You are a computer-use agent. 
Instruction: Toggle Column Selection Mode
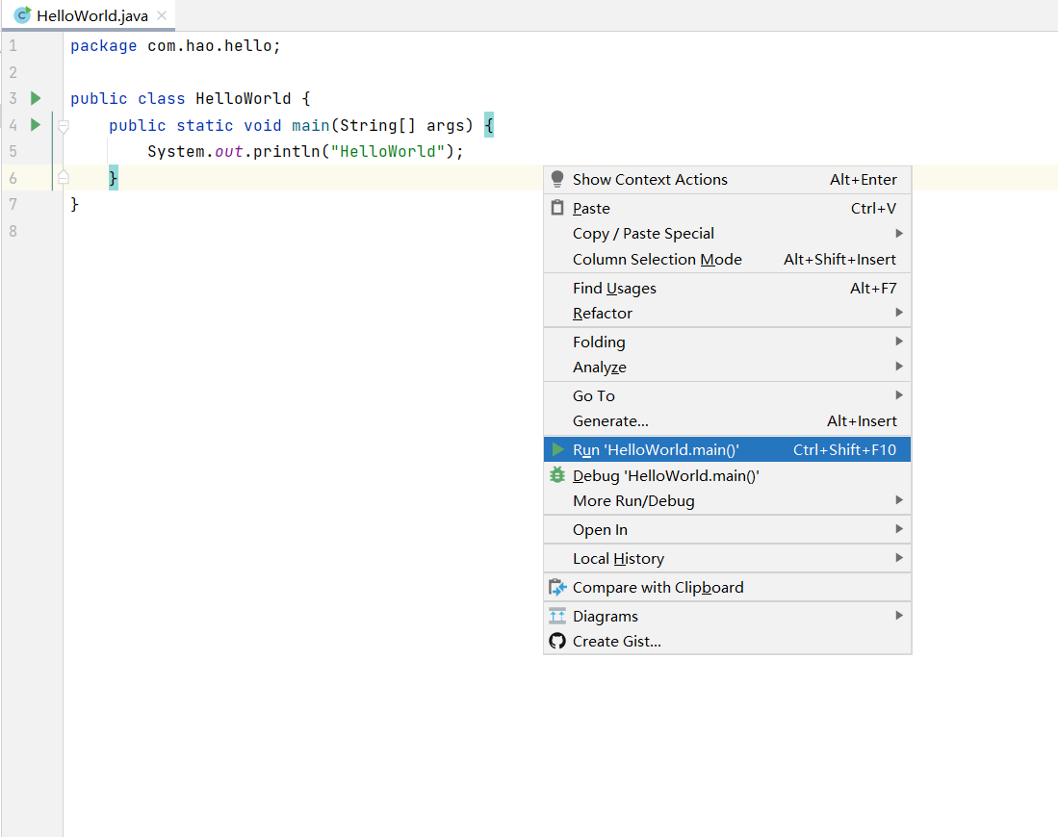657,259
